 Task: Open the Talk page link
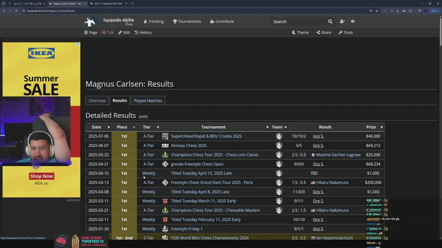coord(108,32)
